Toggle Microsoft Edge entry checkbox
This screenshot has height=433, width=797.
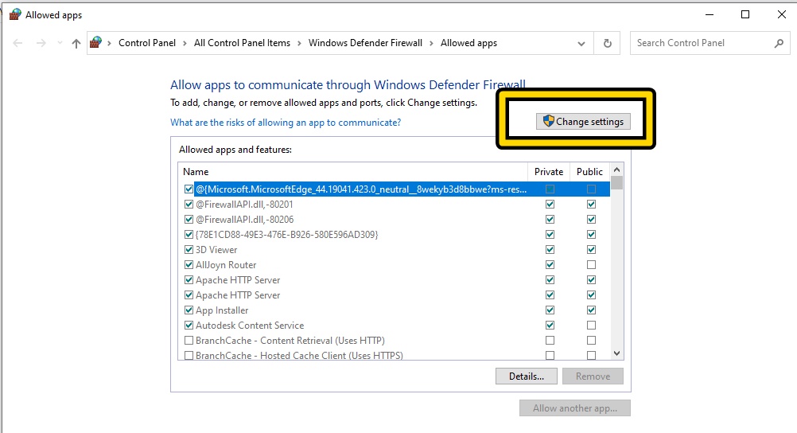click(x=189, y=189)
